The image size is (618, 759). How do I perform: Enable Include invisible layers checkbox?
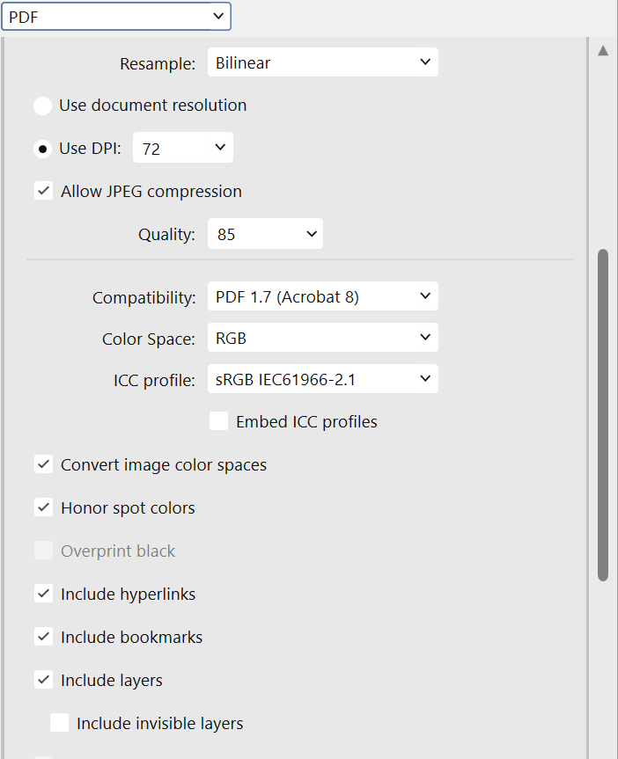click(60, 723)
